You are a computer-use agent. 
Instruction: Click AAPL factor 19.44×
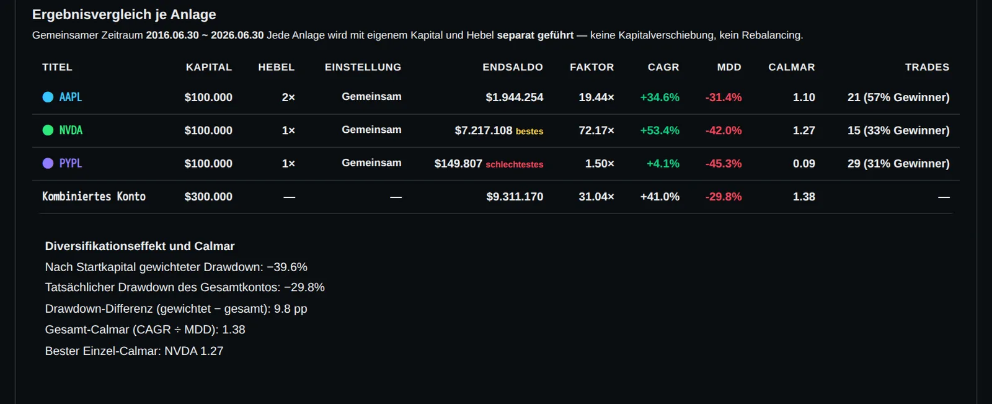pos(596,97)
